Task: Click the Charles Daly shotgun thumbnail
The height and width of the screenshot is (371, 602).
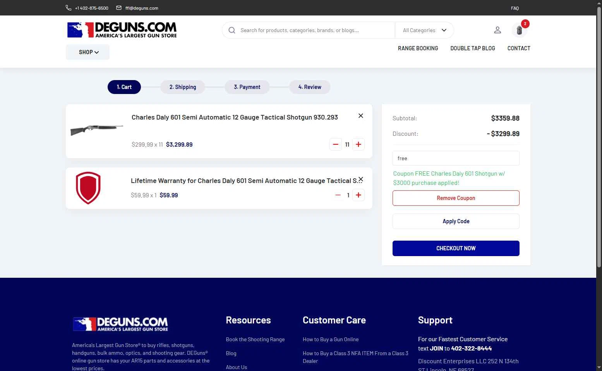Action: 97,130
